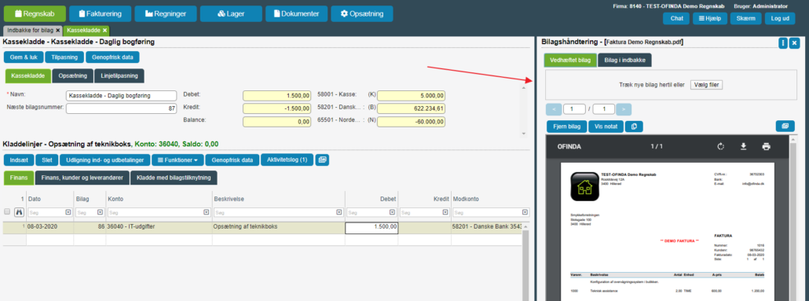The height and width of the screenshot is (301, 809).
Task: Click the Kredit total field
Action: [276, 108]
